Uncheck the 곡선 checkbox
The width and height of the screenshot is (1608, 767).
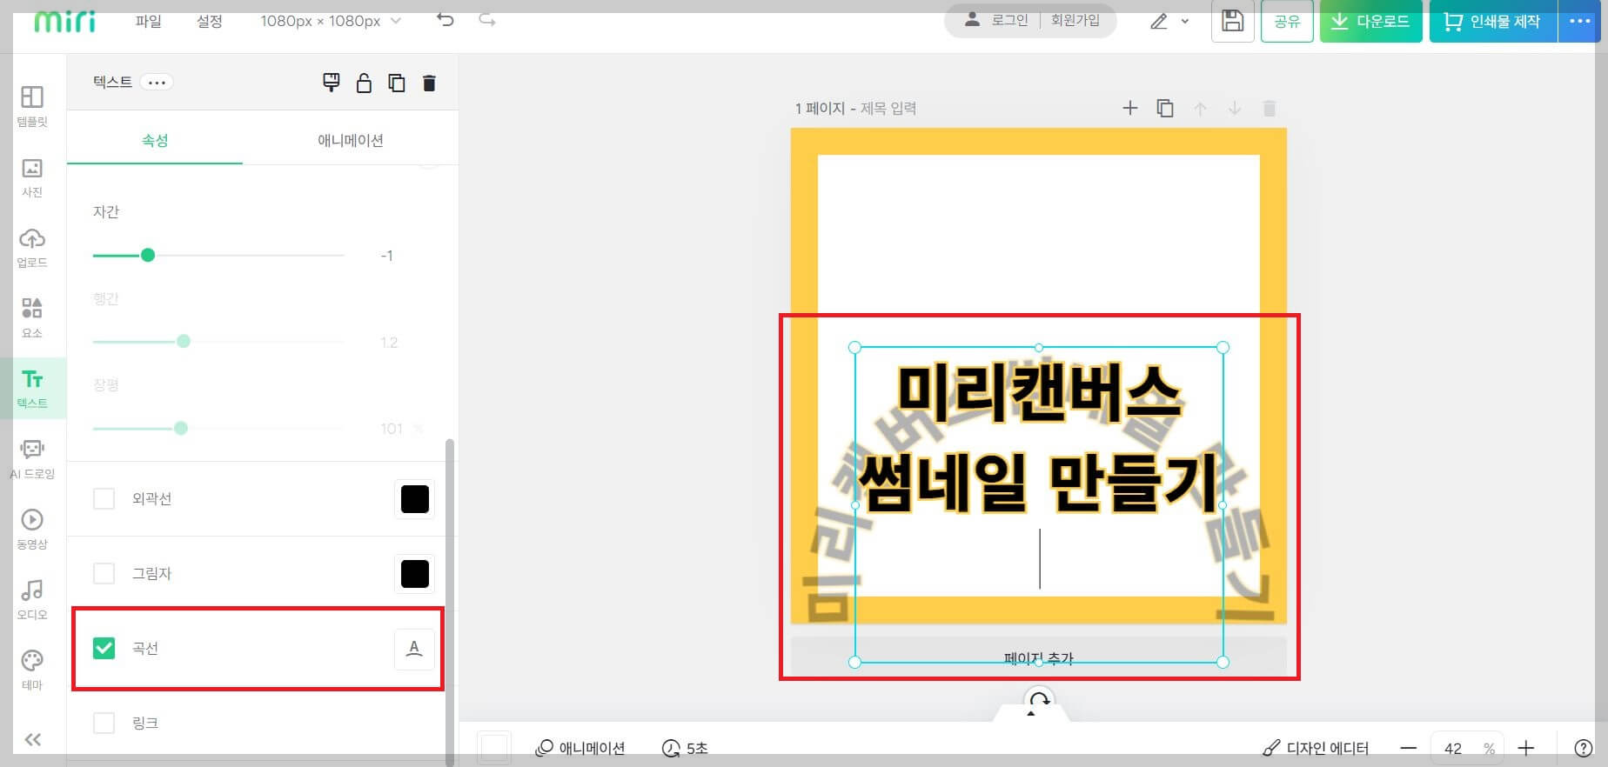tap(104, 648)
